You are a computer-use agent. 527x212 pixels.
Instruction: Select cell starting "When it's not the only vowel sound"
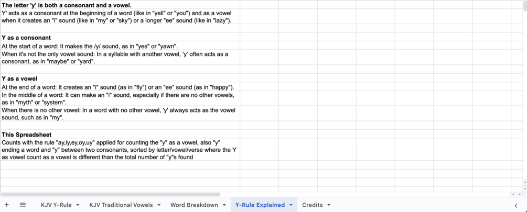(120, 58)
